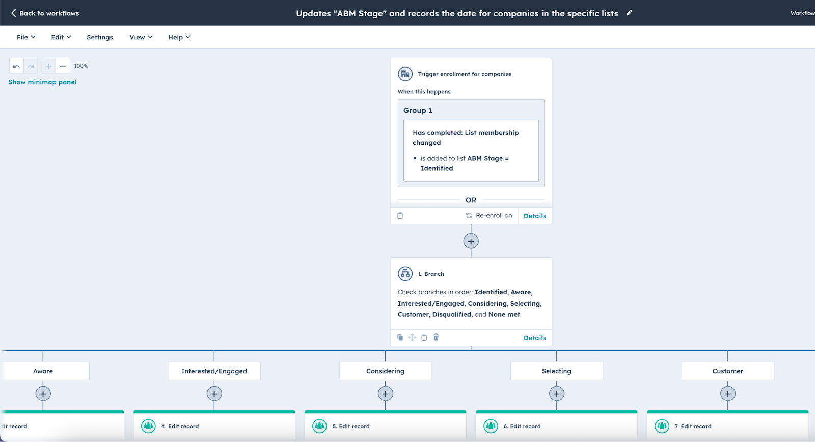Add action under the Considering branch
The height and width of the screenshot is (442, 815).
coord(385,394)
